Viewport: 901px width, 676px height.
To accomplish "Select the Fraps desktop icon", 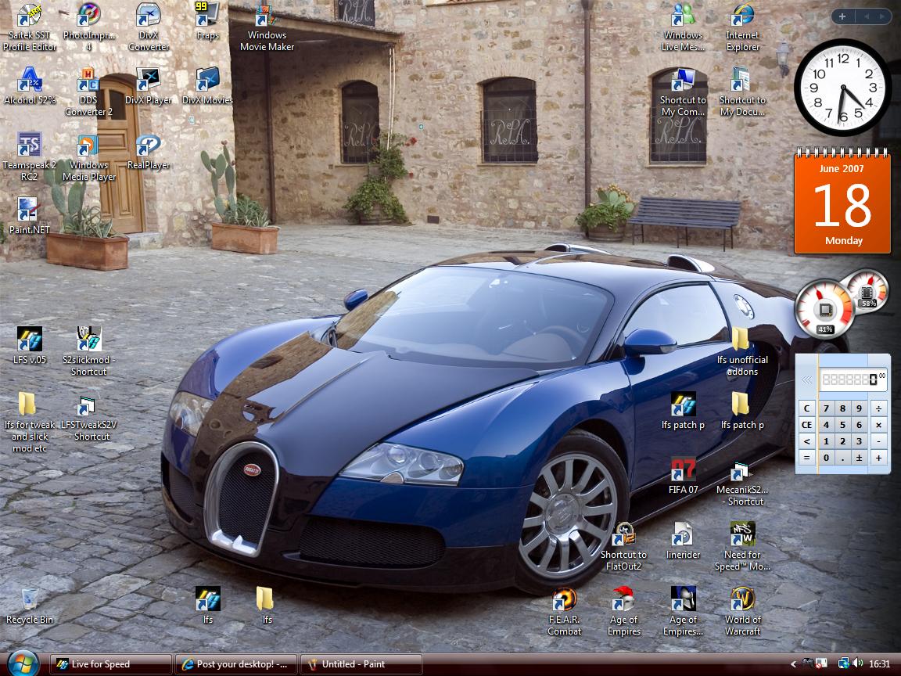I will point(207,22).
